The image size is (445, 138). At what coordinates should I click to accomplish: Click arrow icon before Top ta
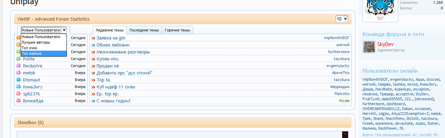click(x=93, y=80)
